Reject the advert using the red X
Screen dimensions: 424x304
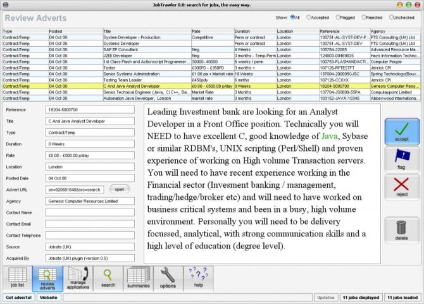[401, 188]
